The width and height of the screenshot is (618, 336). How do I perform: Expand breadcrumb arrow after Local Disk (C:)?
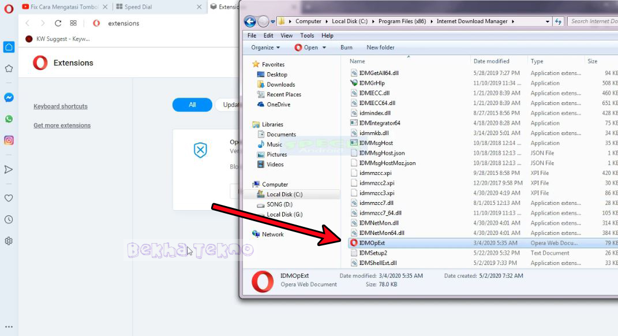point(373,21)
